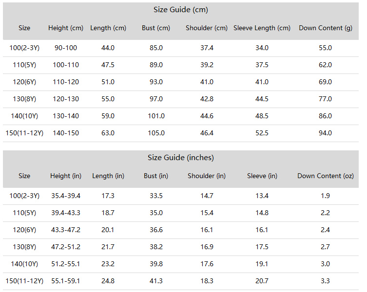
Task: Click the Down Content (oz) header
Action: (x=326, y=176)
